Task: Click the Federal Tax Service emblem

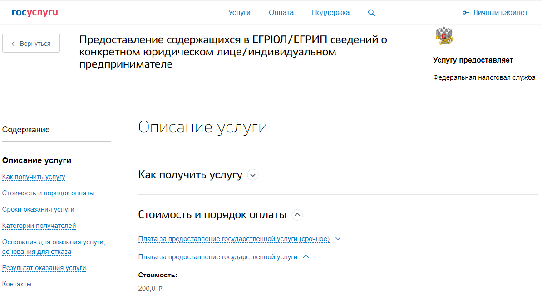Action: coord(444,36)
